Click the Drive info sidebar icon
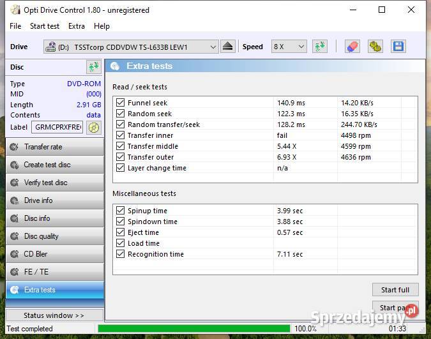 [x=14, y=200]
